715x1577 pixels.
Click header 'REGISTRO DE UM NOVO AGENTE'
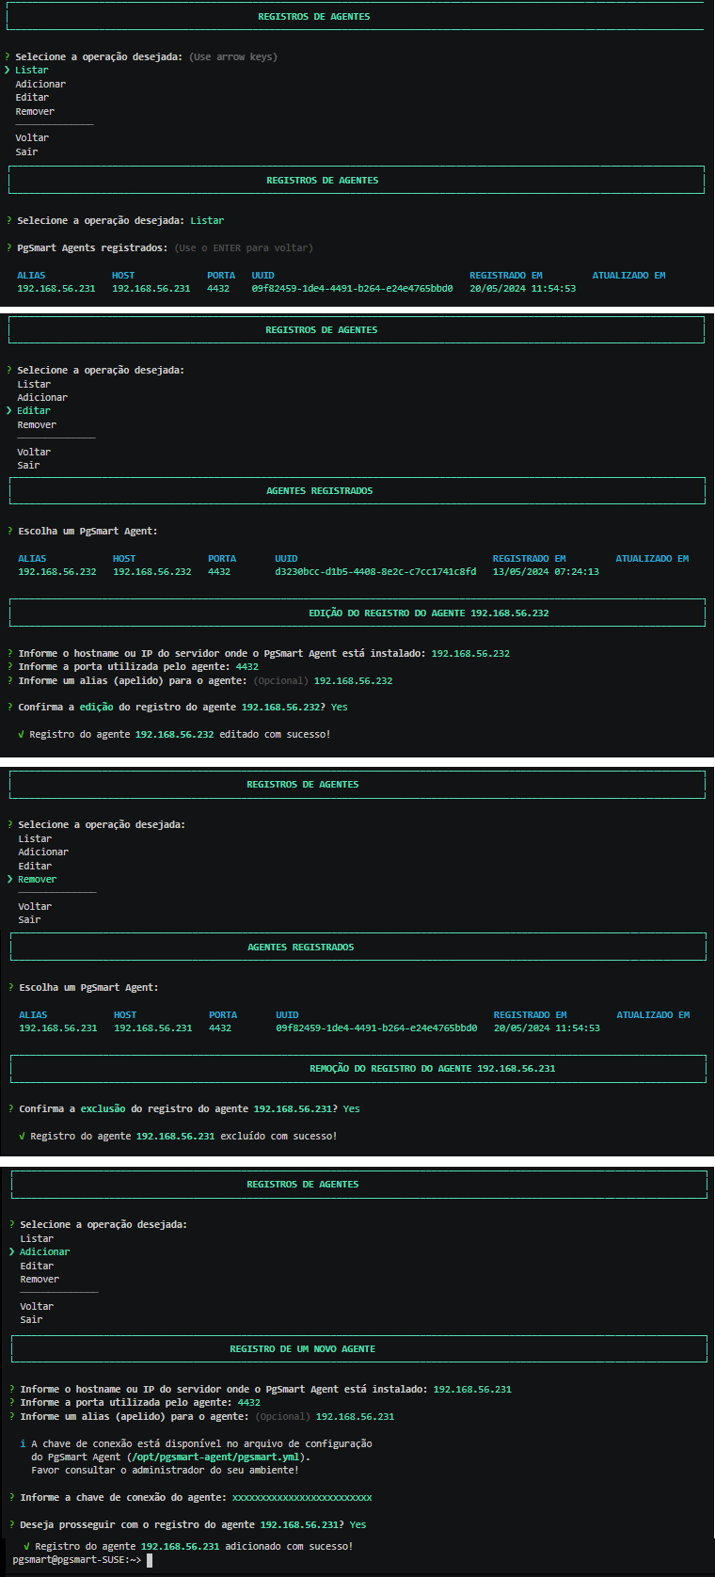click(x=303, y=1349)
